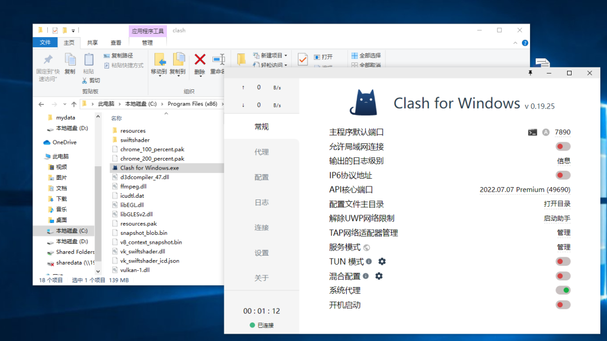Open Clash 关于 (About) tab
Viewport: 607px width, 341px height.
(x=262, y=278)
